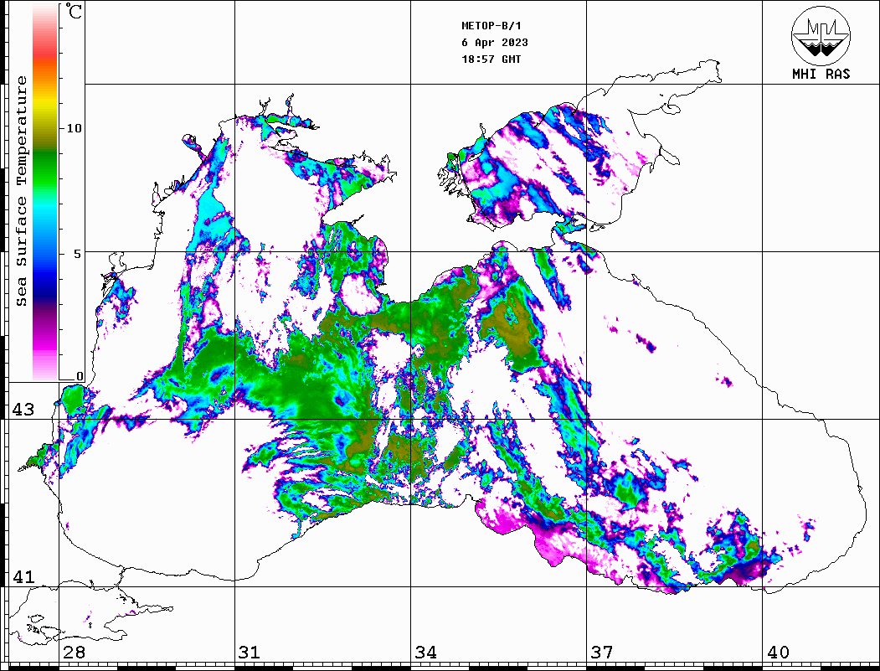Click the time "18:57 GMT"

pyautogui.click(x=491, y=59)
